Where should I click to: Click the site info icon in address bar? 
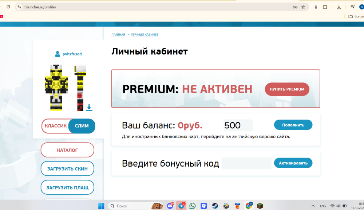click(x=19, y=7)
